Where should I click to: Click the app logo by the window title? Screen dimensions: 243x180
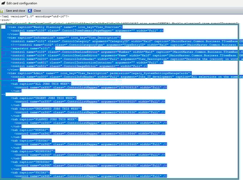(3, 3)
